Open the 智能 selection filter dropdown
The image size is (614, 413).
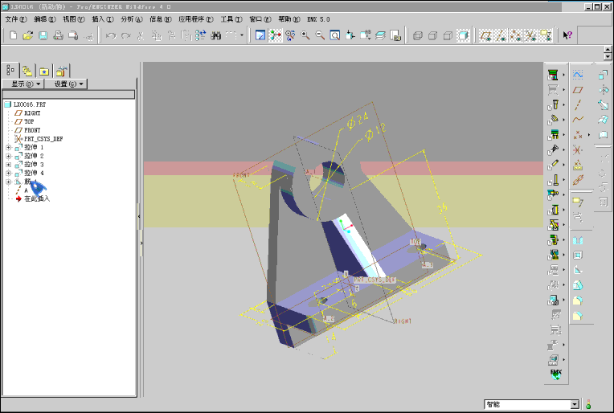click(x=575, y=404)
